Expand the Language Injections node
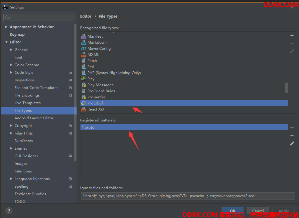Viewport: 299px width, 218px height. pos(11,179)
